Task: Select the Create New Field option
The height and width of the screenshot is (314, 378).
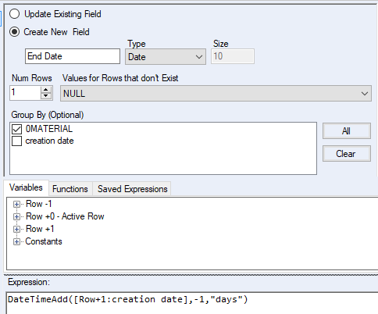Action: point(15,32)
